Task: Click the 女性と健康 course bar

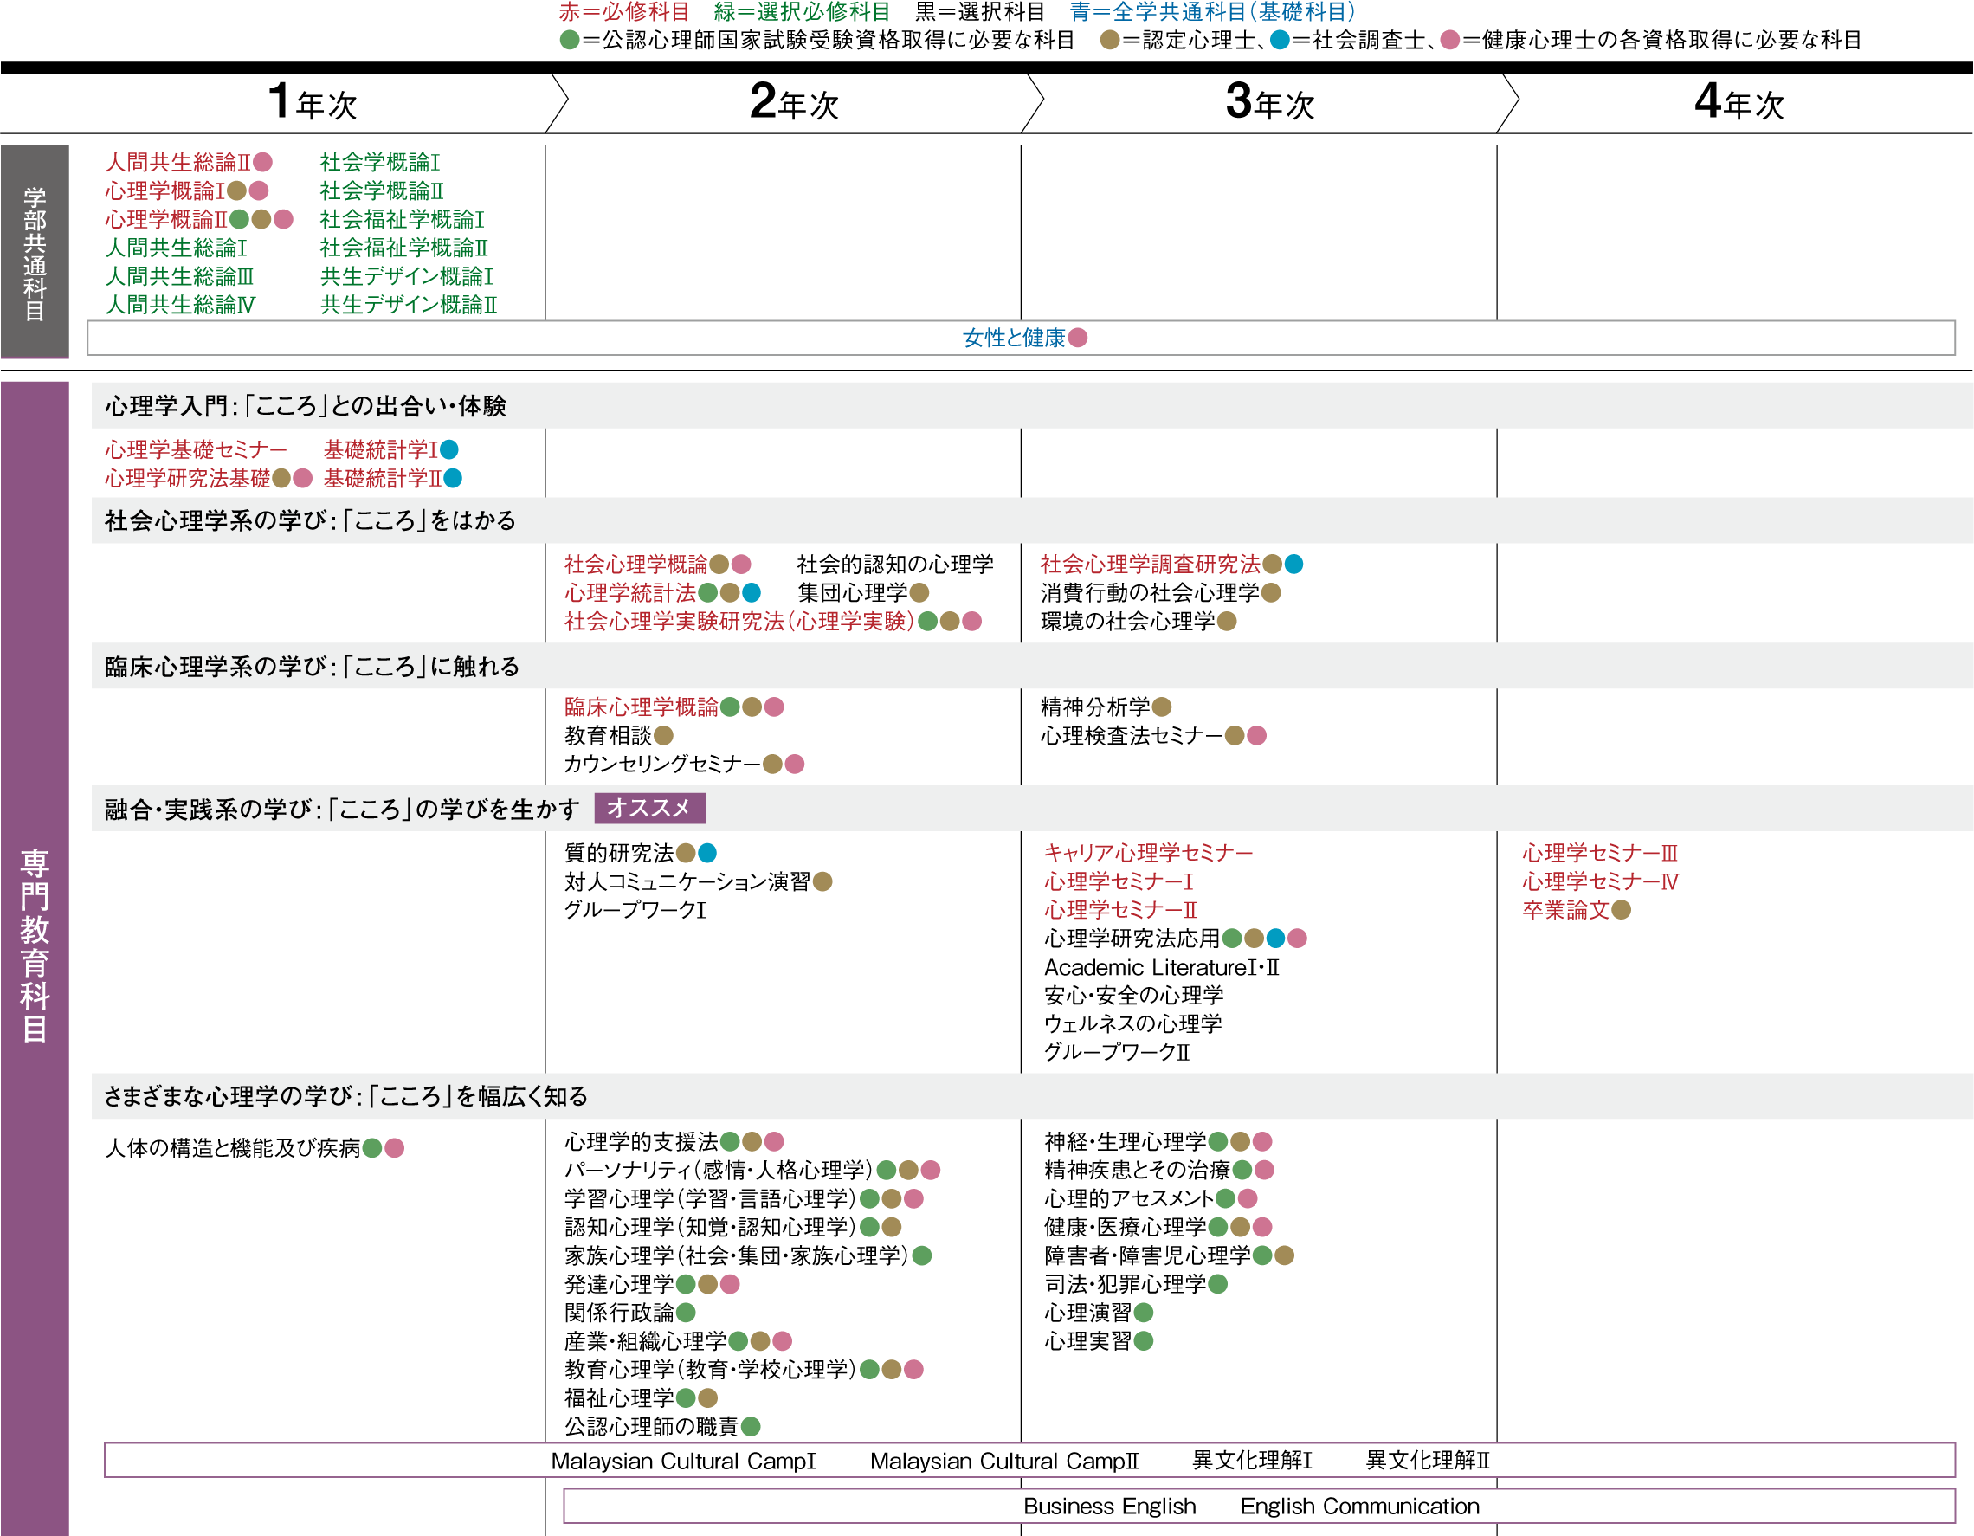Action: pos(1021,337)
